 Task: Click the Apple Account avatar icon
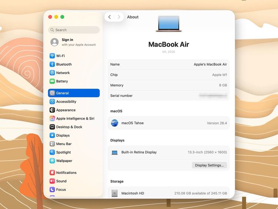[54, 42]
